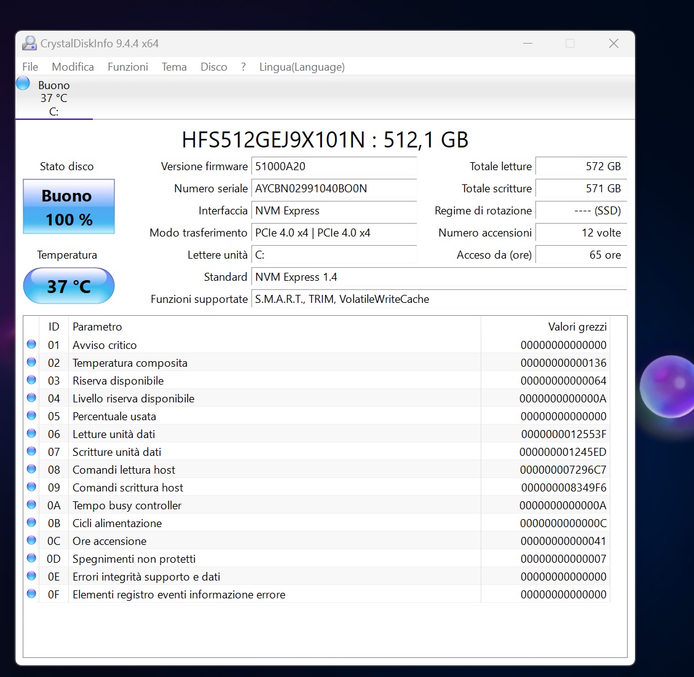Click the 37 °C temperature button
Viewport: 694px width, 677px height.
click(69, 286)
